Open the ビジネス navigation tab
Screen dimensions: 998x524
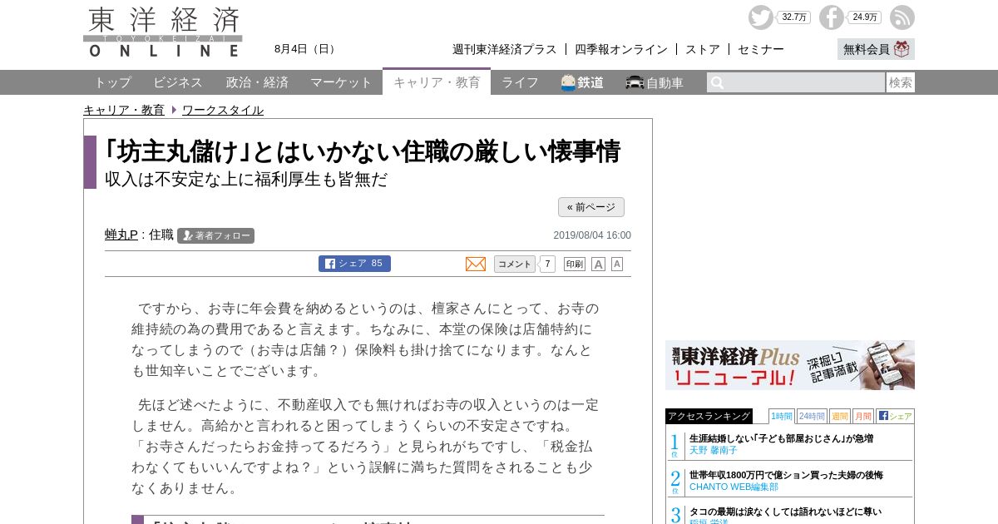tap(178, 82)
